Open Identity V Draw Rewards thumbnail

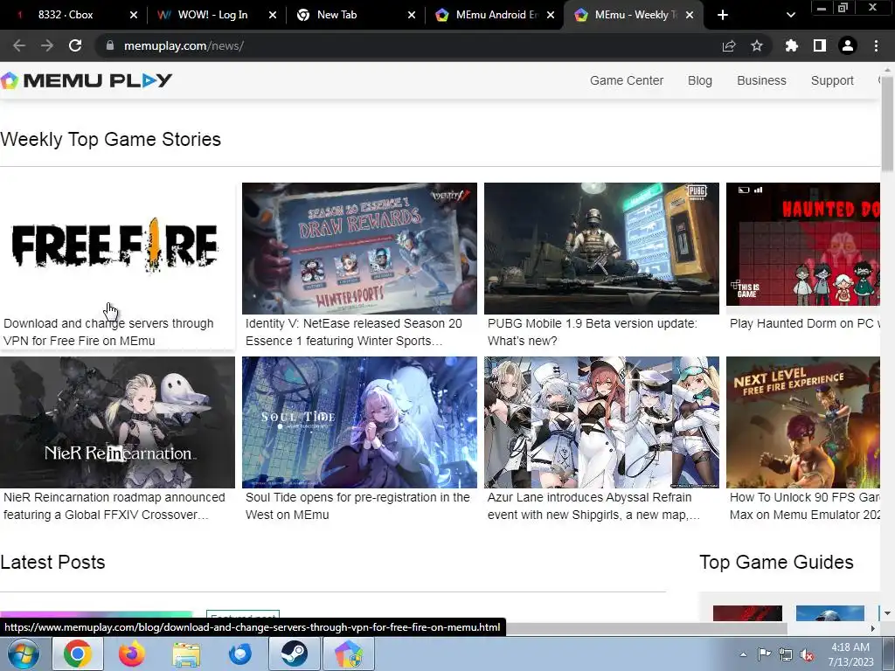coord(359,248)
